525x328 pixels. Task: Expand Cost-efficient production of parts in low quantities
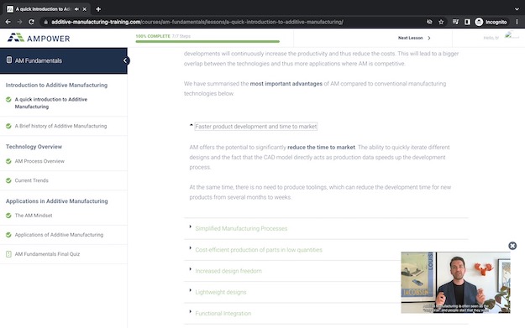click(259, 250)
